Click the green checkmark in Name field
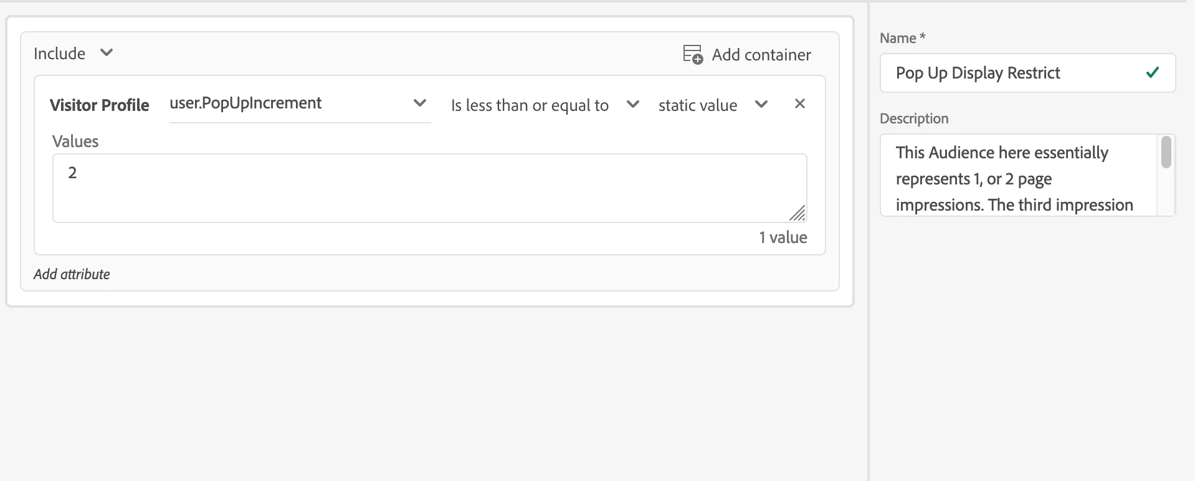The height and width of the screenshot is (481, 1195). point(1152,73)
